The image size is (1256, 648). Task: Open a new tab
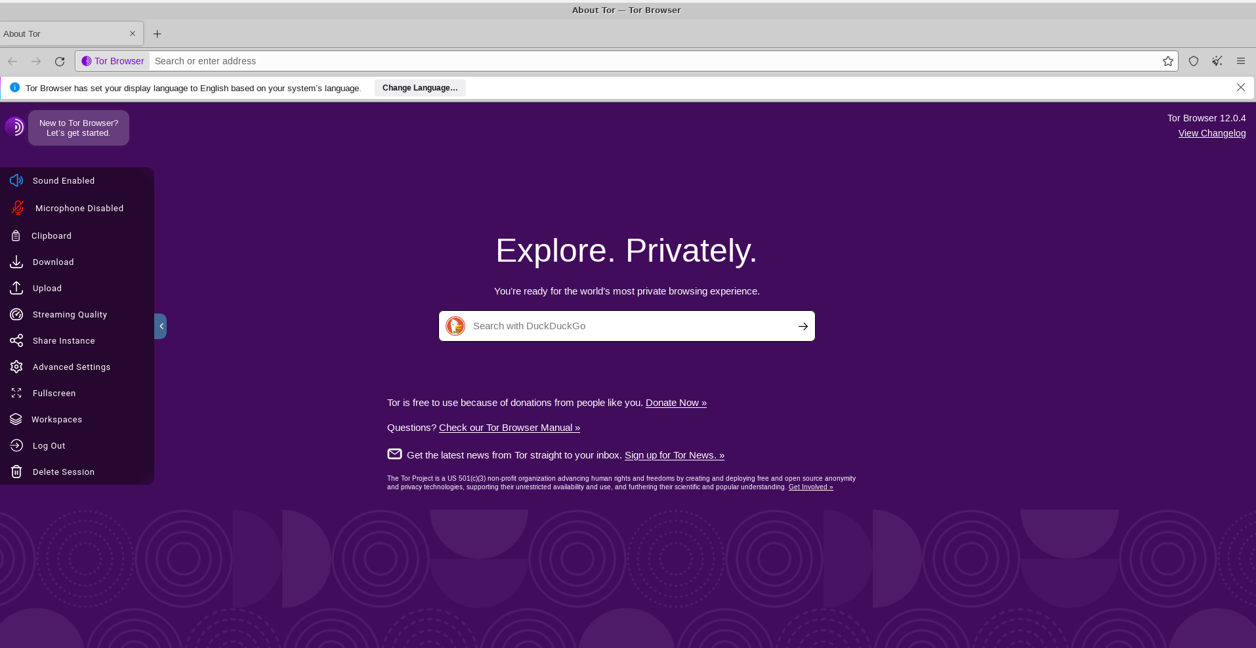[157, 34]
